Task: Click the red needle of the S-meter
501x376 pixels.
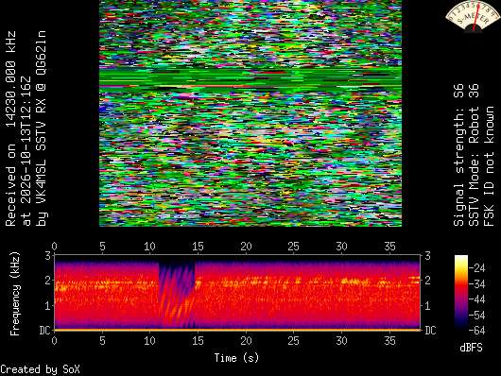Action: [x=475, y=17]
